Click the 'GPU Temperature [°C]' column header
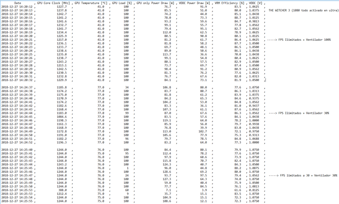Viewport: 339px width, 204px height. pyautogui.click(x=91, y=3)
